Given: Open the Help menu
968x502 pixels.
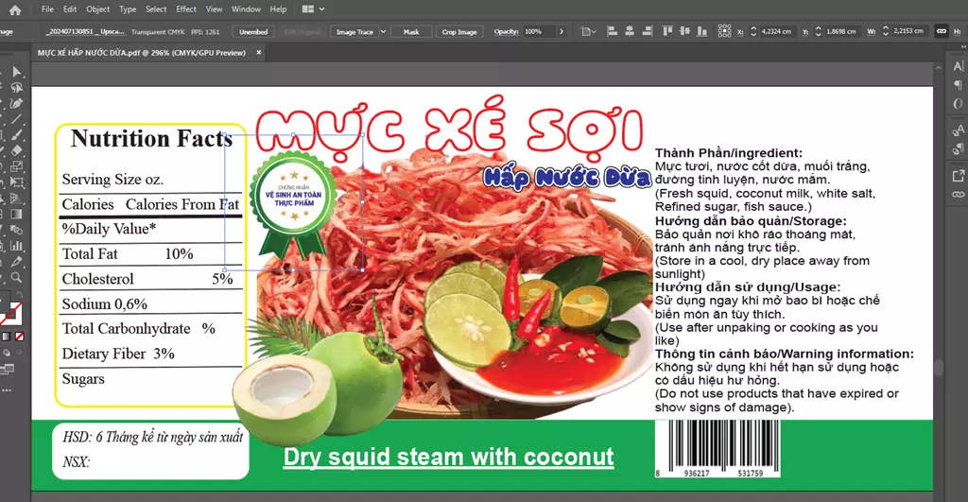Looking at the screenshot, I should [279, 9].
